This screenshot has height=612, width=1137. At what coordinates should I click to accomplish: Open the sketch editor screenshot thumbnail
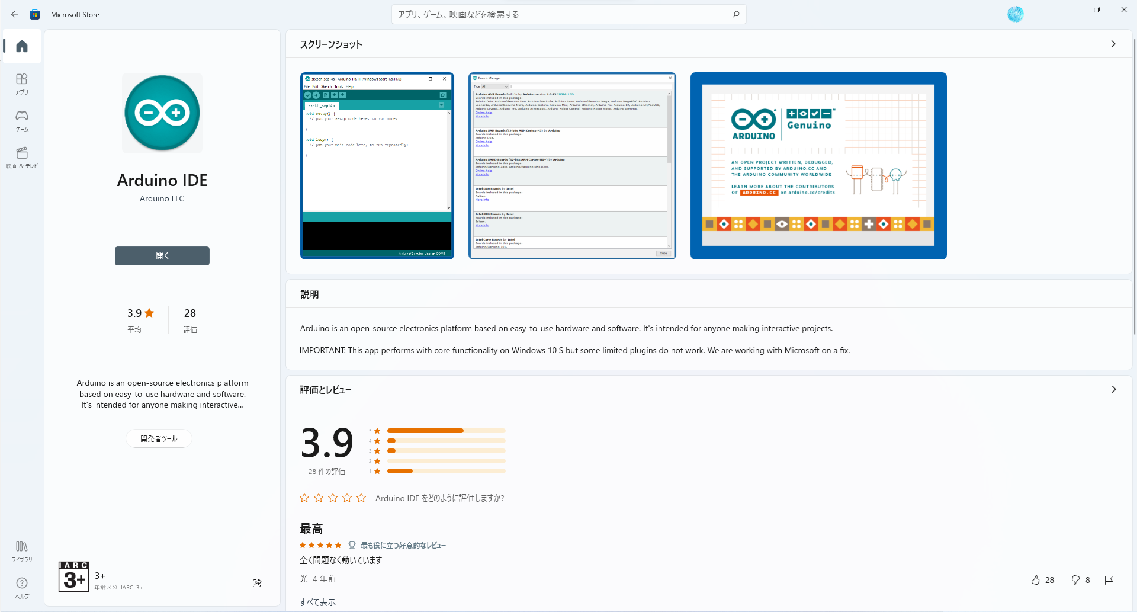coord(377,166)
